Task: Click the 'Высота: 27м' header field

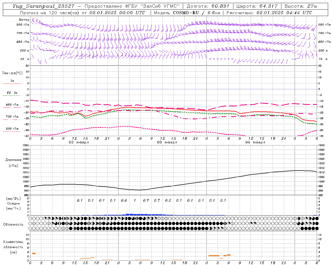Action: click(301, 6)
